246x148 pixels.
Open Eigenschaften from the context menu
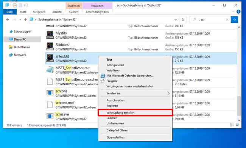point(115,137)
